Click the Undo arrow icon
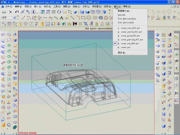This screenshot has width=180, height=135. point(17,12)
